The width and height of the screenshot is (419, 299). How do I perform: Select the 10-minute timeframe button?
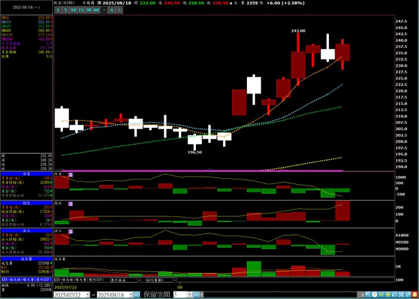73,10
